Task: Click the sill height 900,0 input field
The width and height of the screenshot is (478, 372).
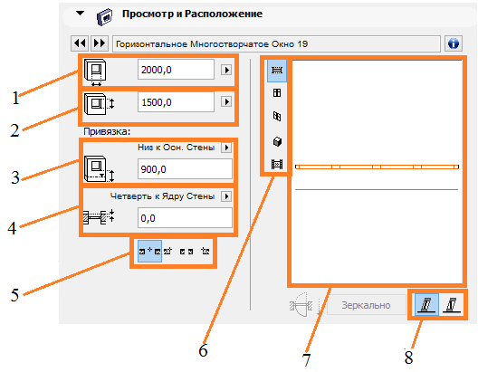Action: pyautogui.click(x=185, y=168)
